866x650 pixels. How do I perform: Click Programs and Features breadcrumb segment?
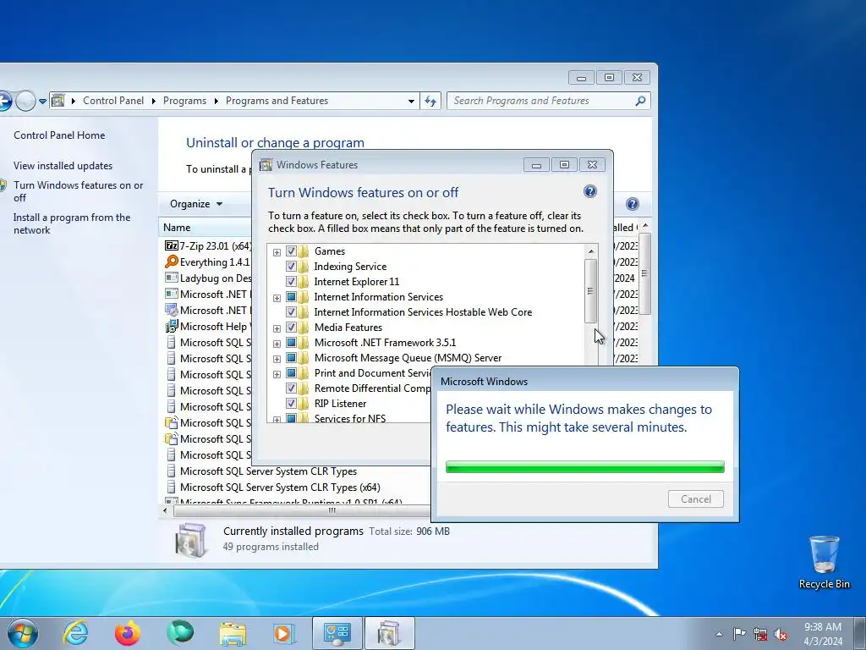click(x=277, y=101)
